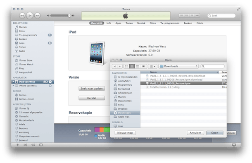Click the search field in Open dialog
The image size is (252, 163).
[x=212, y=66]
